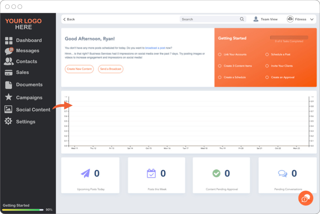The image size is (320, 214).
Task: Mark the Create an Approval task circle
Action: pyautogui.click(x=267, y=77)
